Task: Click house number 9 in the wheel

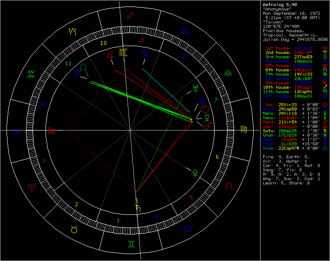Action: pos(142,40)
